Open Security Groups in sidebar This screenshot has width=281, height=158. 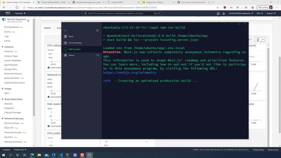point(12,123)
